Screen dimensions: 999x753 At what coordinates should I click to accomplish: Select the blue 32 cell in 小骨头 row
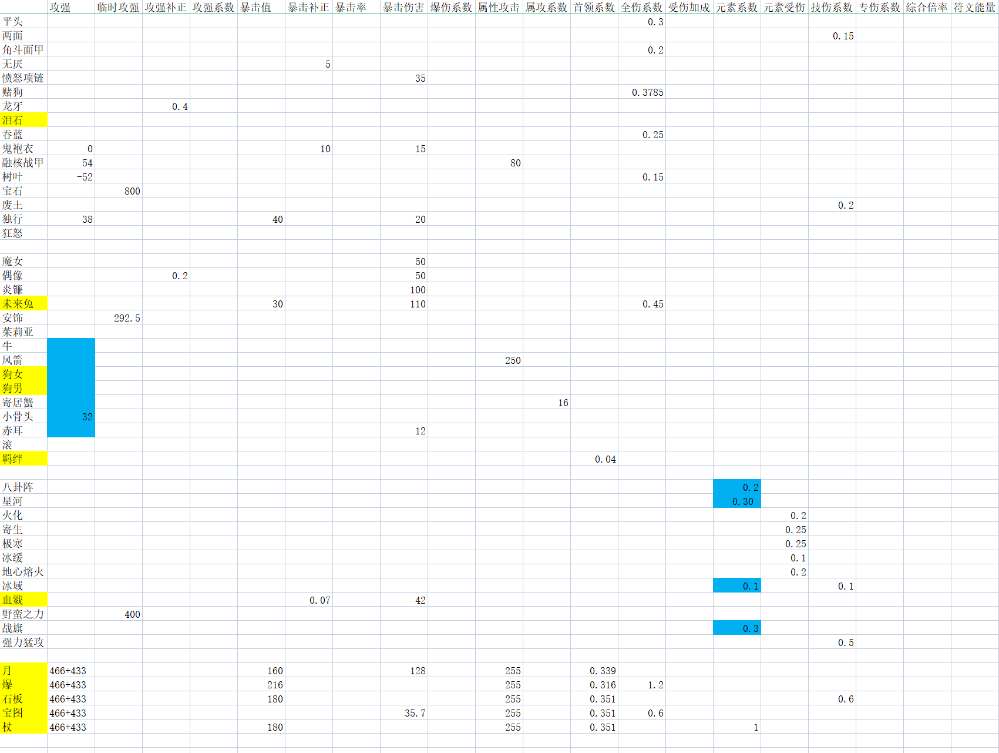coord(71,416)
